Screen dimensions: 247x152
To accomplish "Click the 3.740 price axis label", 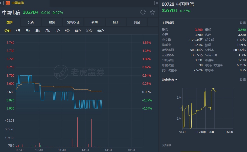I will pos(10,43).
